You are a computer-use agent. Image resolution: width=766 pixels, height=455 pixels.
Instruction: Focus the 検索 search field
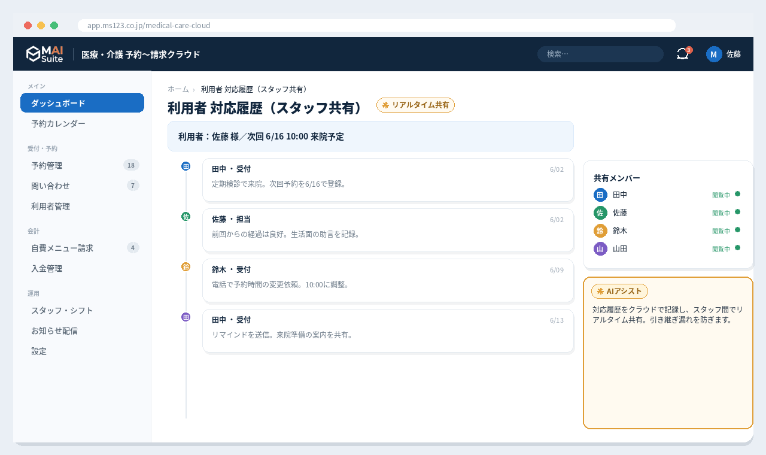tap(600, 54)
